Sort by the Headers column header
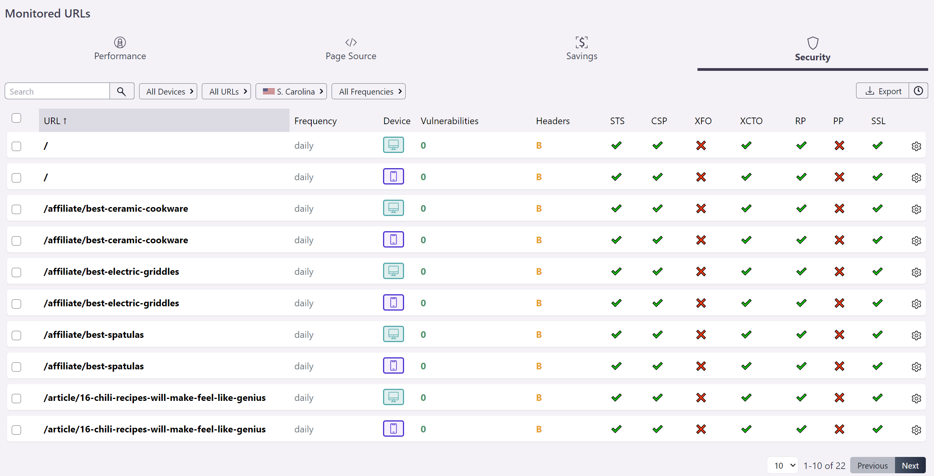The image size is (934, 476). 553,121
